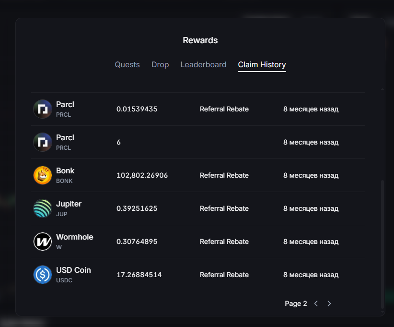The image size is (394, 327).
Task: Click the USD Coin token name
Action: click(x=73, y=270)
